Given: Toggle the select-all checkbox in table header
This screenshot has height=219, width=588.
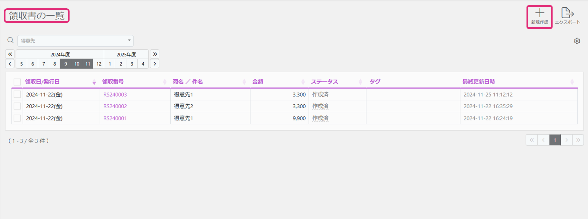Looking at the screenshot, I should pyautogui.click(x=17, y=82).
